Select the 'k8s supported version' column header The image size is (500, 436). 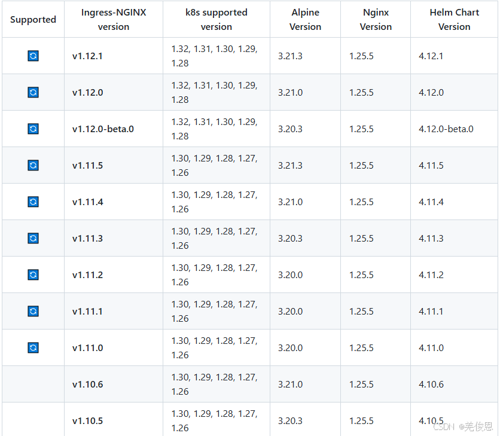[x=217, y=20]
